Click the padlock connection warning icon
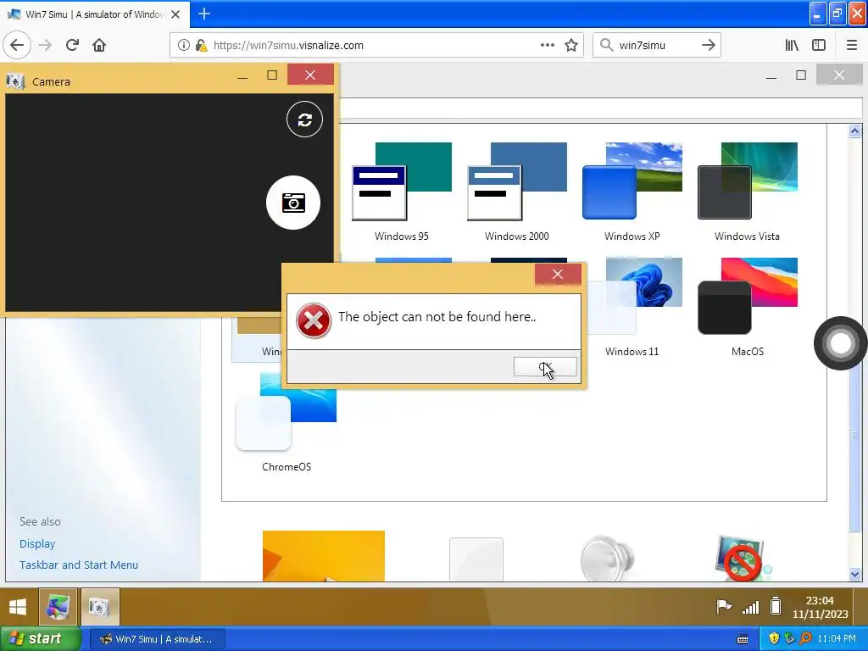 click(201, 46)
